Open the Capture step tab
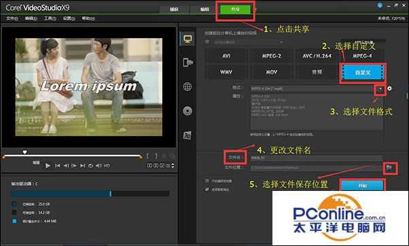This screenshot has width=409, height=246. click(x=174, y=9)
